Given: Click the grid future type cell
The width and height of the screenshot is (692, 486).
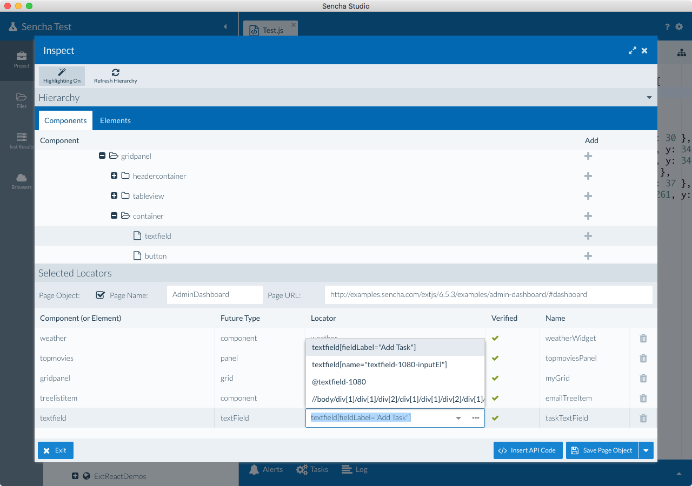Looking at the screenshot, I should click(x=260, y=378).
